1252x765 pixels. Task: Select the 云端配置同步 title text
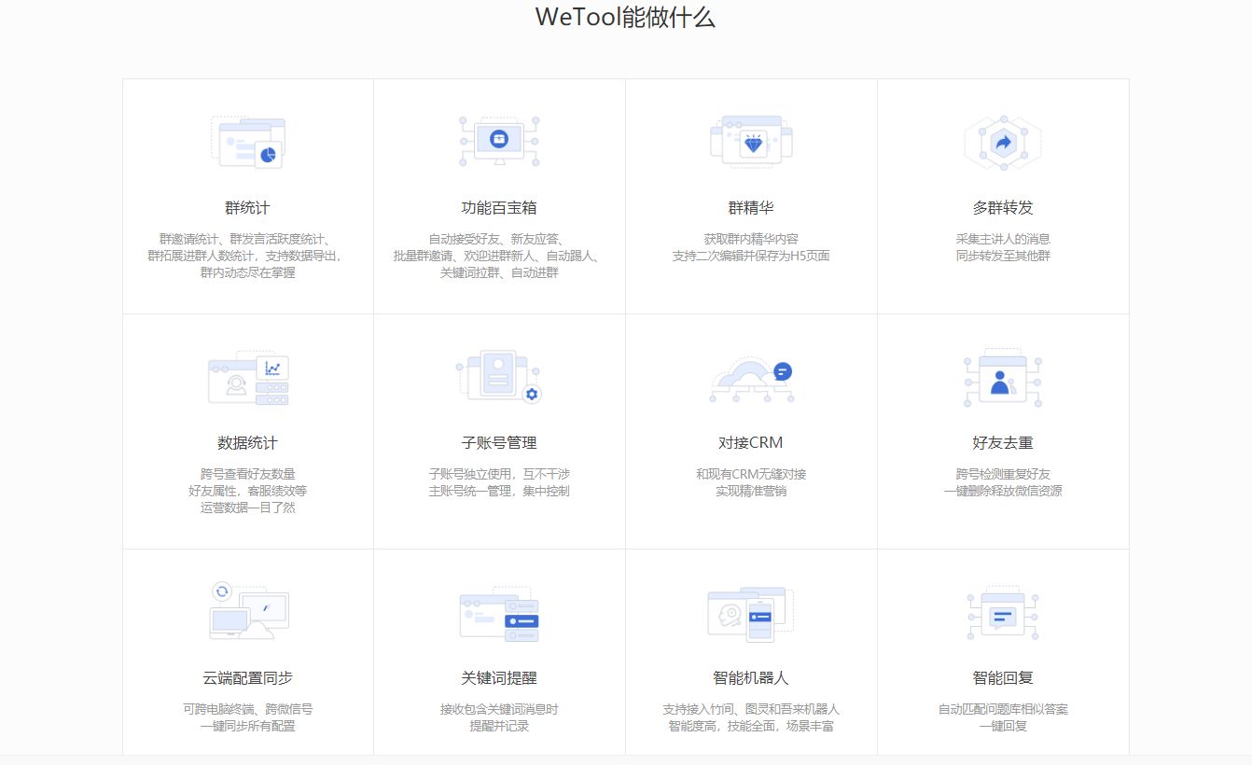click(247, 677)
